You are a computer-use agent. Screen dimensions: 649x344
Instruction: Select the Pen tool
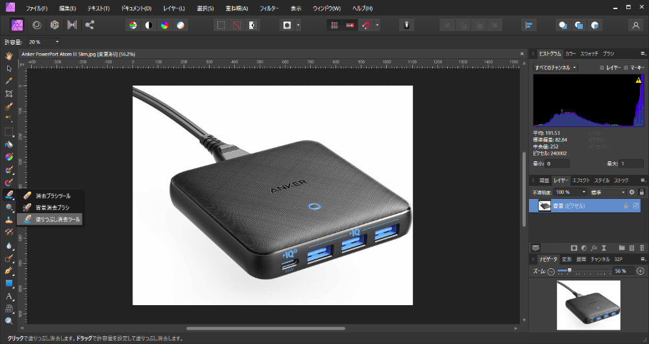(x=8, y=271)
